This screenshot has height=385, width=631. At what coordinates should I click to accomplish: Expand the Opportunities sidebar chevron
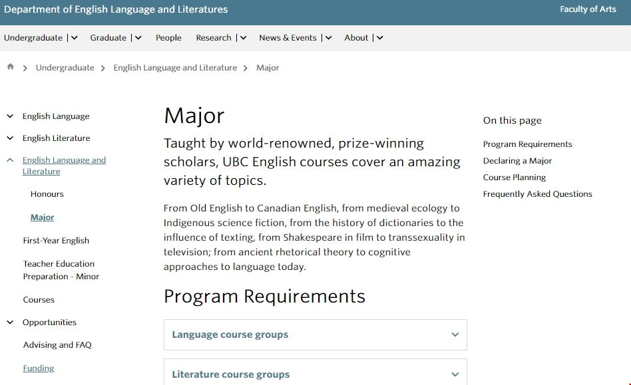[9, 322]
